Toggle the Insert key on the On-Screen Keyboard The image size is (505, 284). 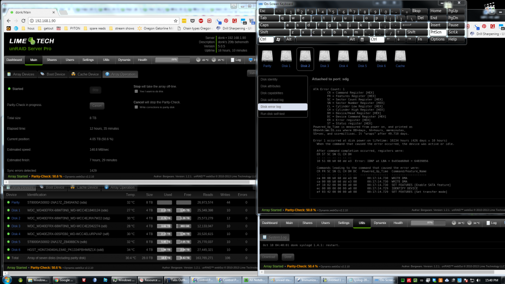(438, 25)
